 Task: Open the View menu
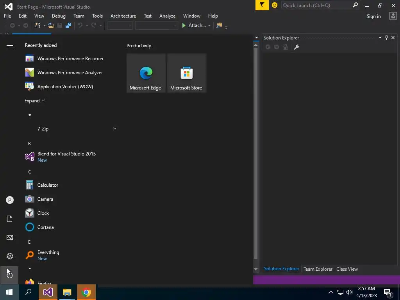click(x=39, y=16)
